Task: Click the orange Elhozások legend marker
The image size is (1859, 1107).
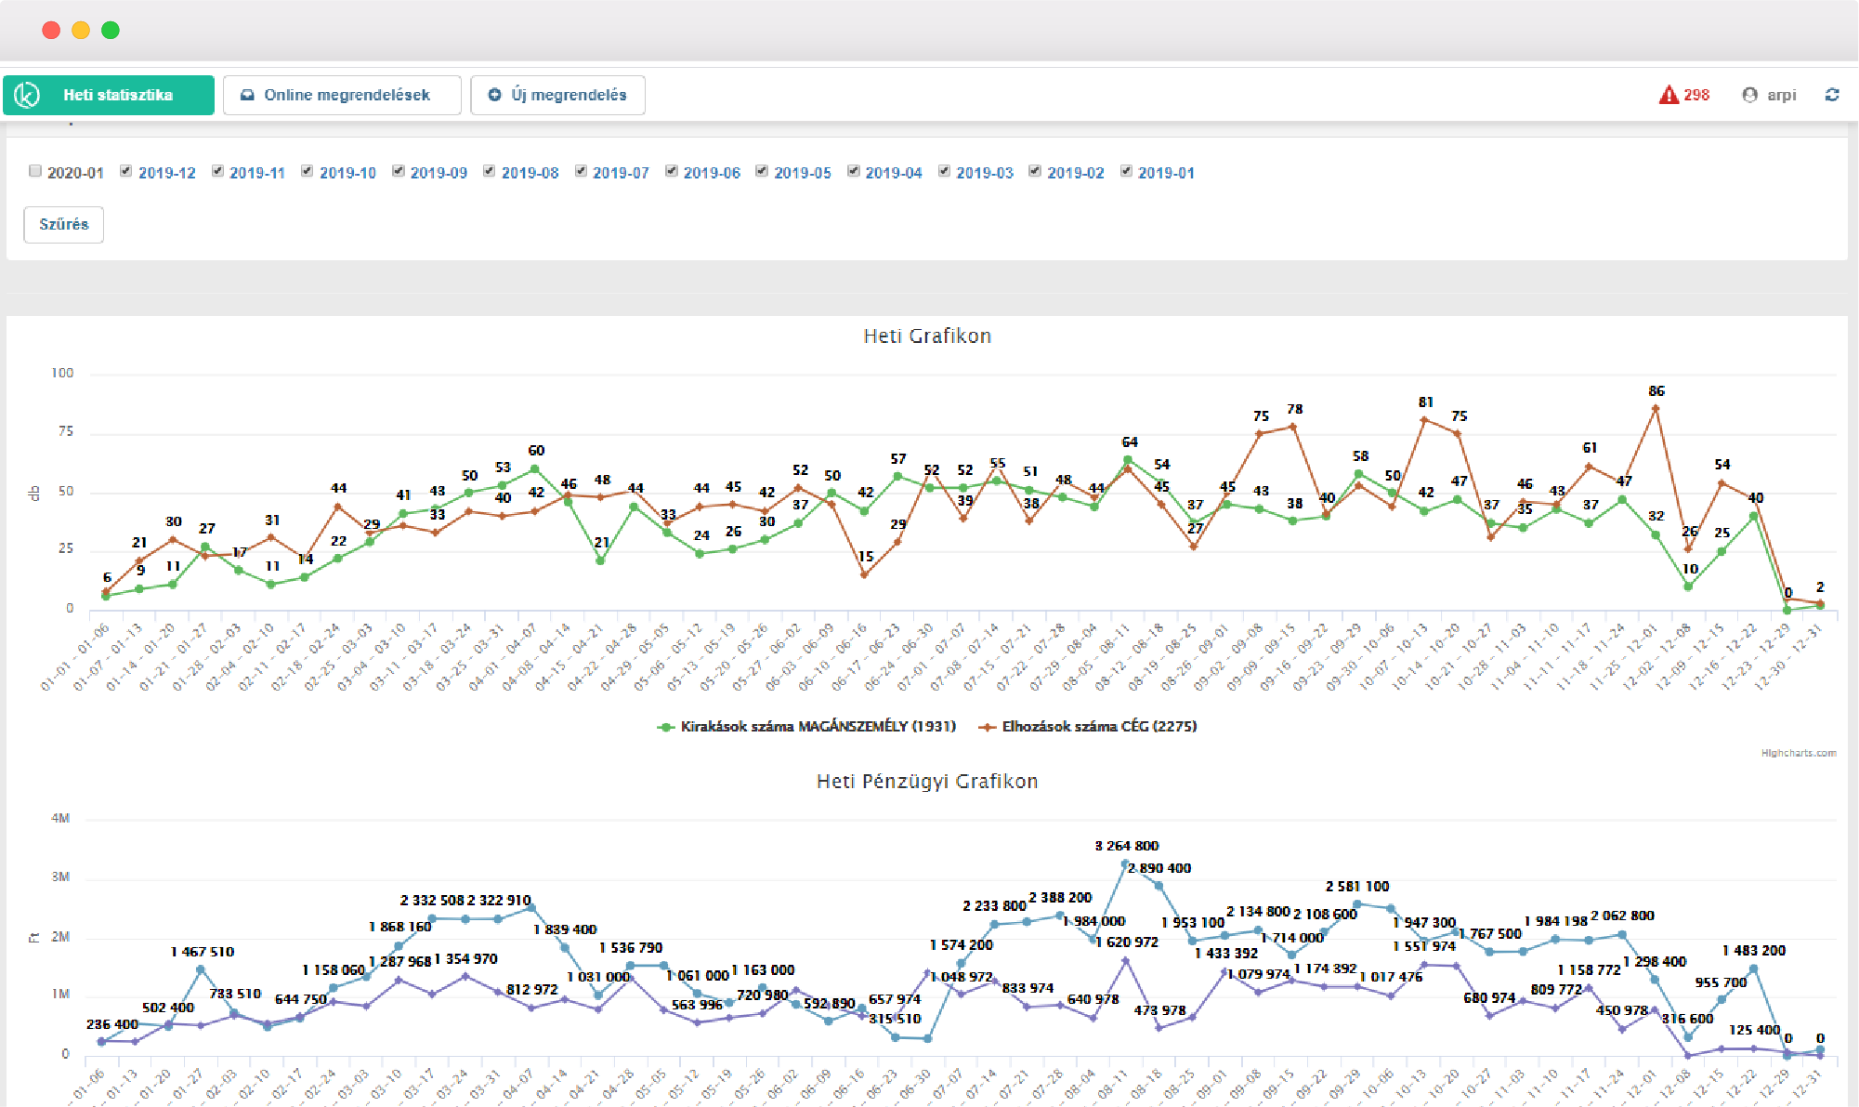Action: pos(987,727)
